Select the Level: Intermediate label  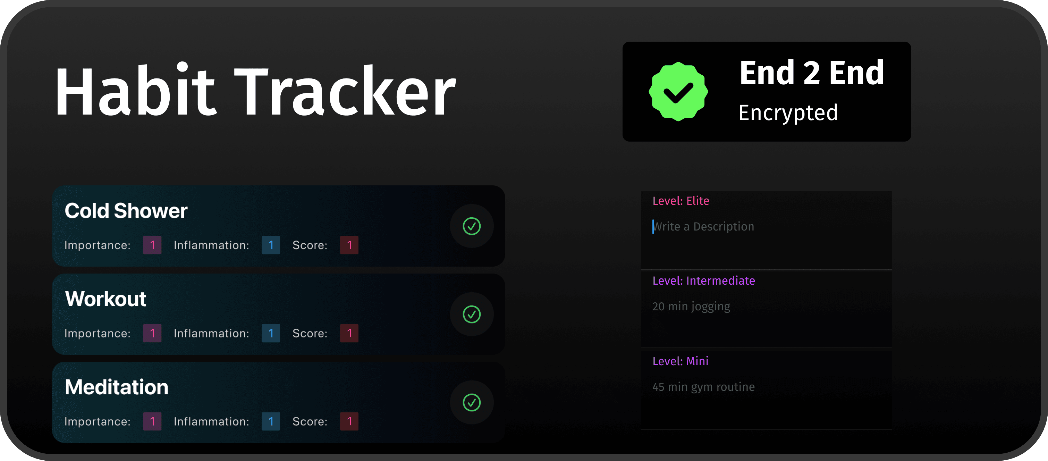(703, 281)
